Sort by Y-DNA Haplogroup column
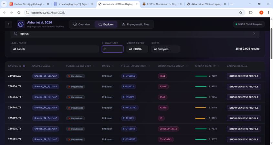 click(x=135, y=66)
